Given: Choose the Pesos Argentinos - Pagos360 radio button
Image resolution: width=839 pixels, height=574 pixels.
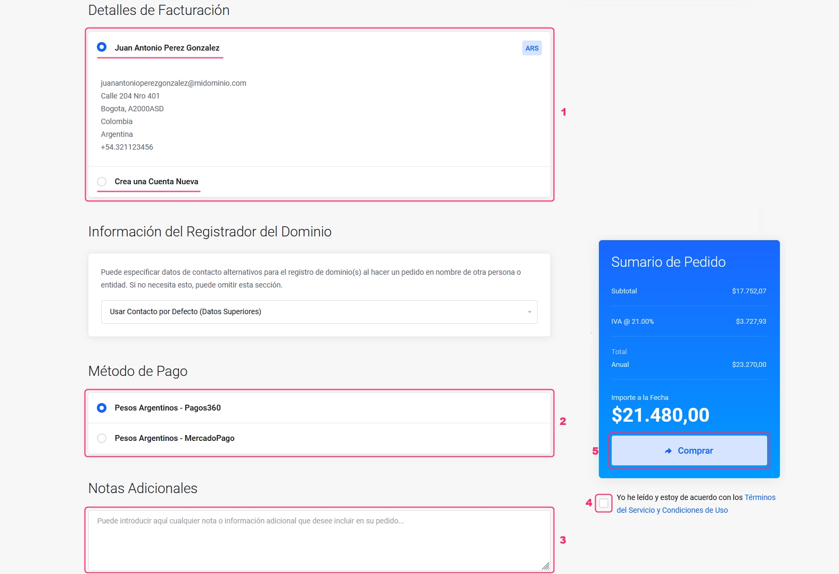Looking at the screenshot, I should [x=102, y=408].
